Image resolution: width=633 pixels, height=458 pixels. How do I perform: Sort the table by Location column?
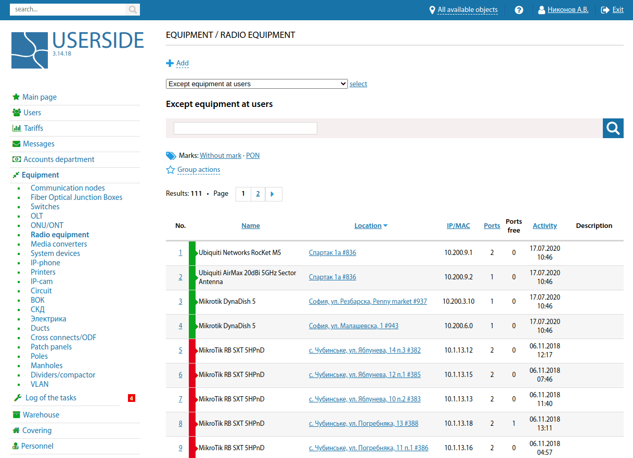[x=368, y=225]
